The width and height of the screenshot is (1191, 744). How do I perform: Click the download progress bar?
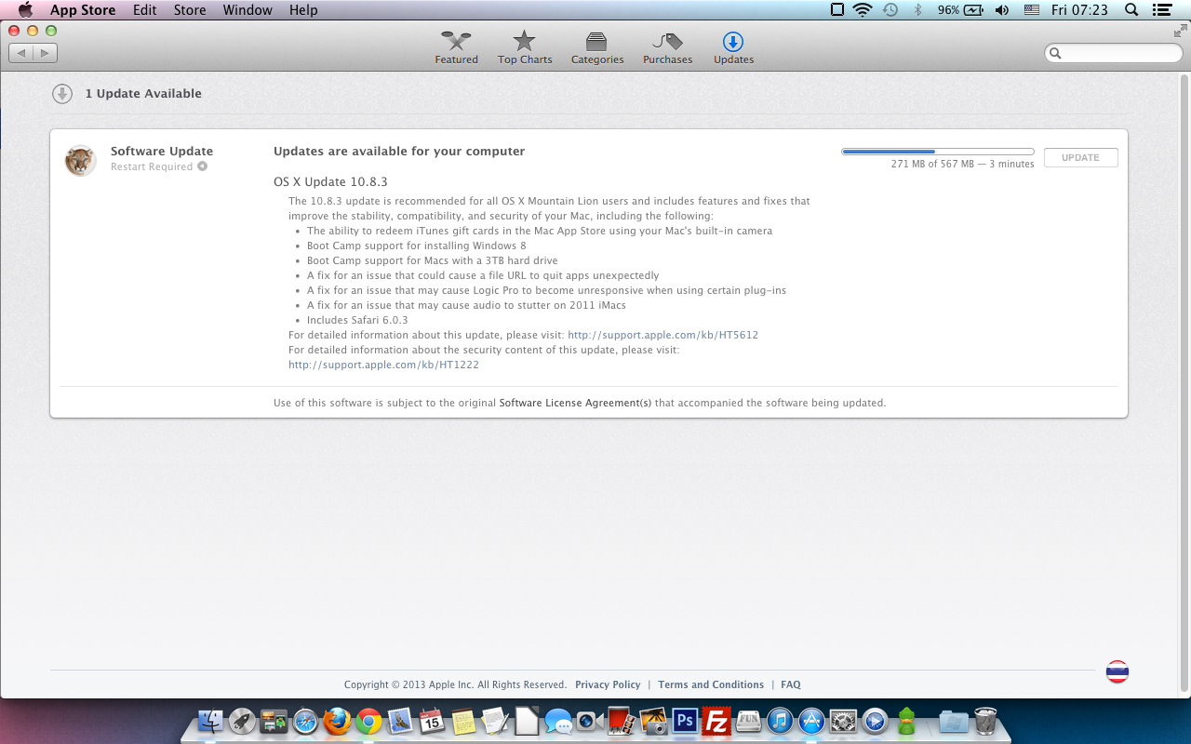click(938, 152)
